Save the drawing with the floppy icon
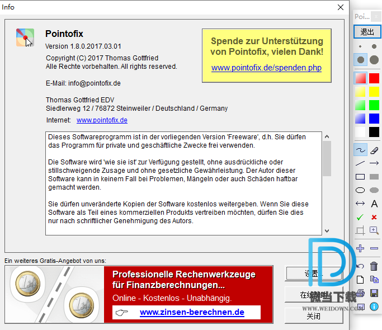The image size is (382, 330). coord(374,293)
